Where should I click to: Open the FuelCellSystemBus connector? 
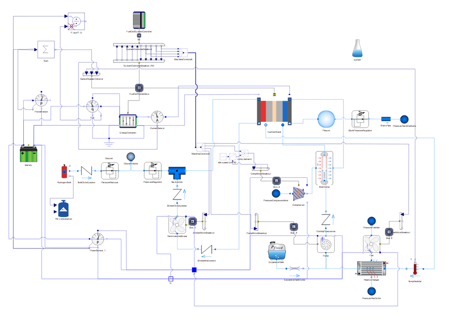point(138,88)
